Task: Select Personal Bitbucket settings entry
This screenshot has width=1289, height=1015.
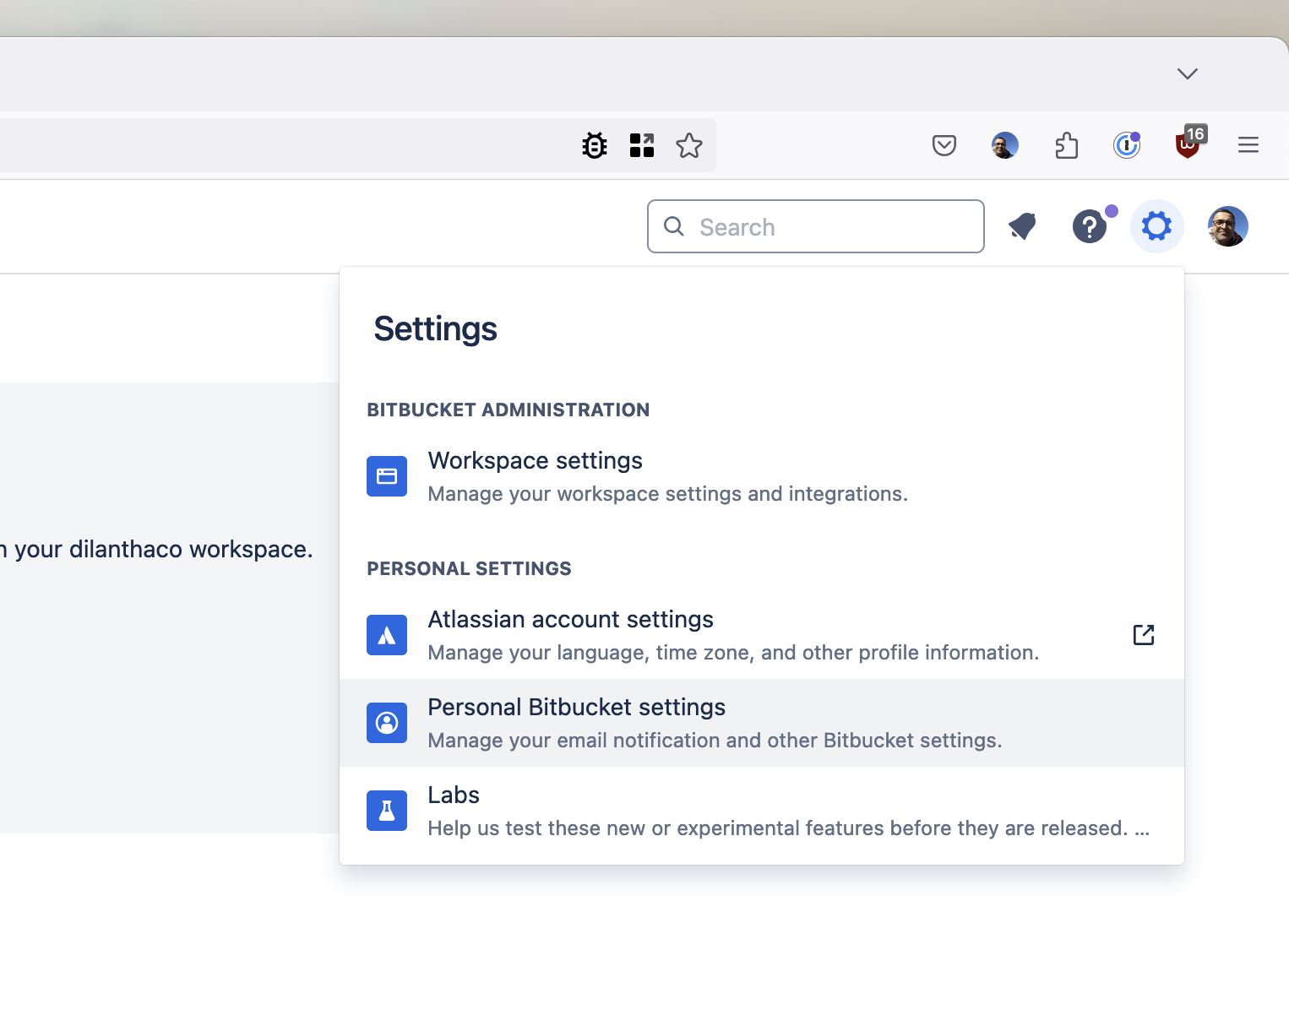Action: pyautogui.click(x=762, y=723)
